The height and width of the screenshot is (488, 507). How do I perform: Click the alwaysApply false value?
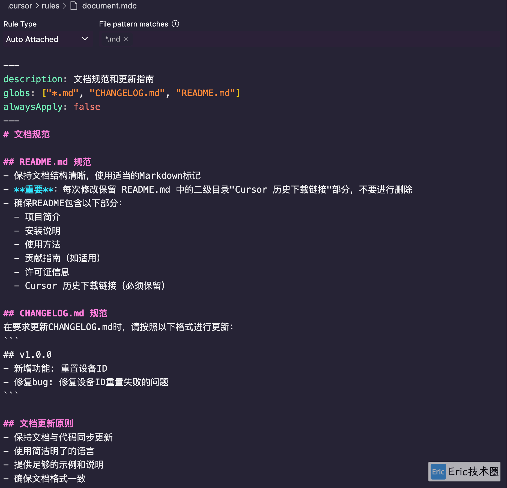coord(87,107)
